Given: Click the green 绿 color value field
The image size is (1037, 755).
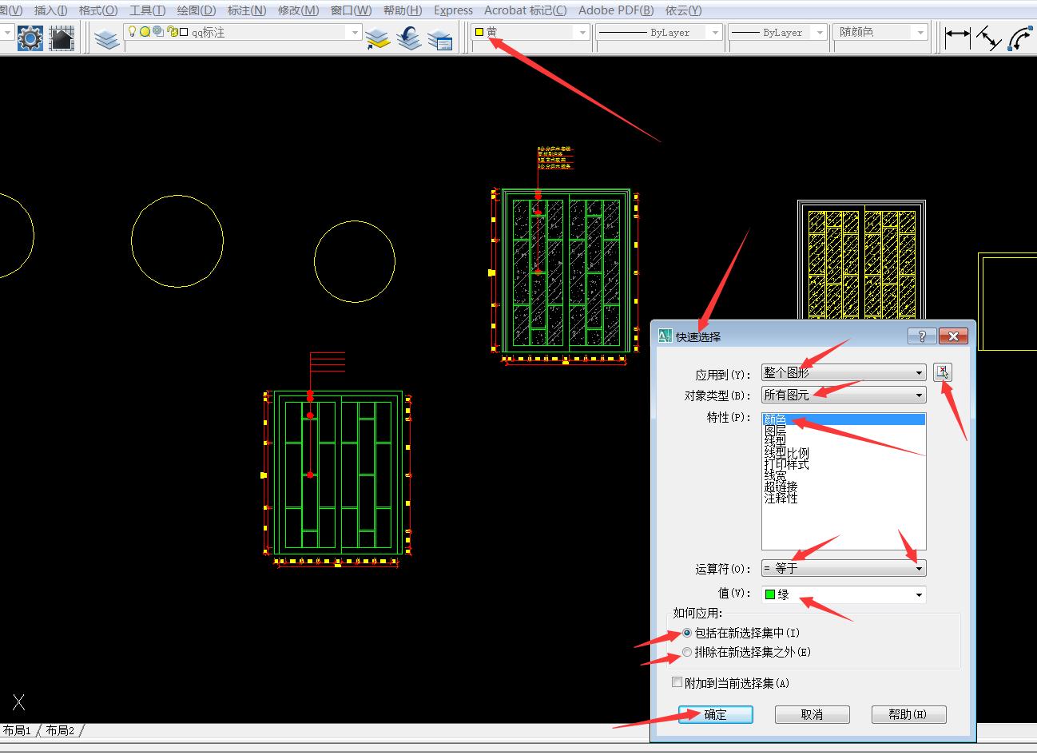Looking at the screenshot, I should [x=843, y=594].
